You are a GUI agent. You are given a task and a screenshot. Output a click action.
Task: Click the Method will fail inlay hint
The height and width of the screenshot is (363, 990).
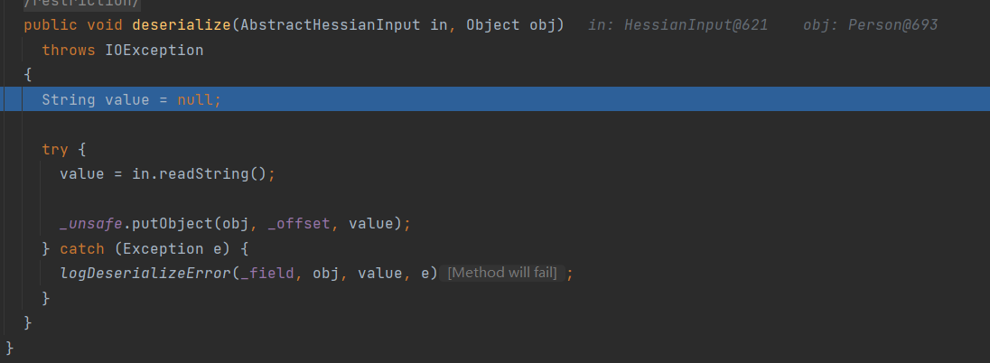pos(502,273)
